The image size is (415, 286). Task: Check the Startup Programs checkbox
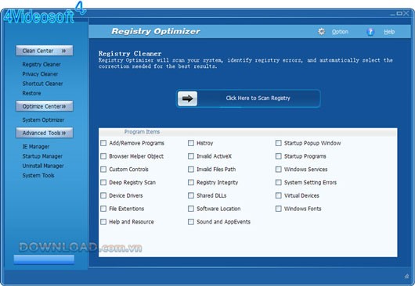coord(279,156)
